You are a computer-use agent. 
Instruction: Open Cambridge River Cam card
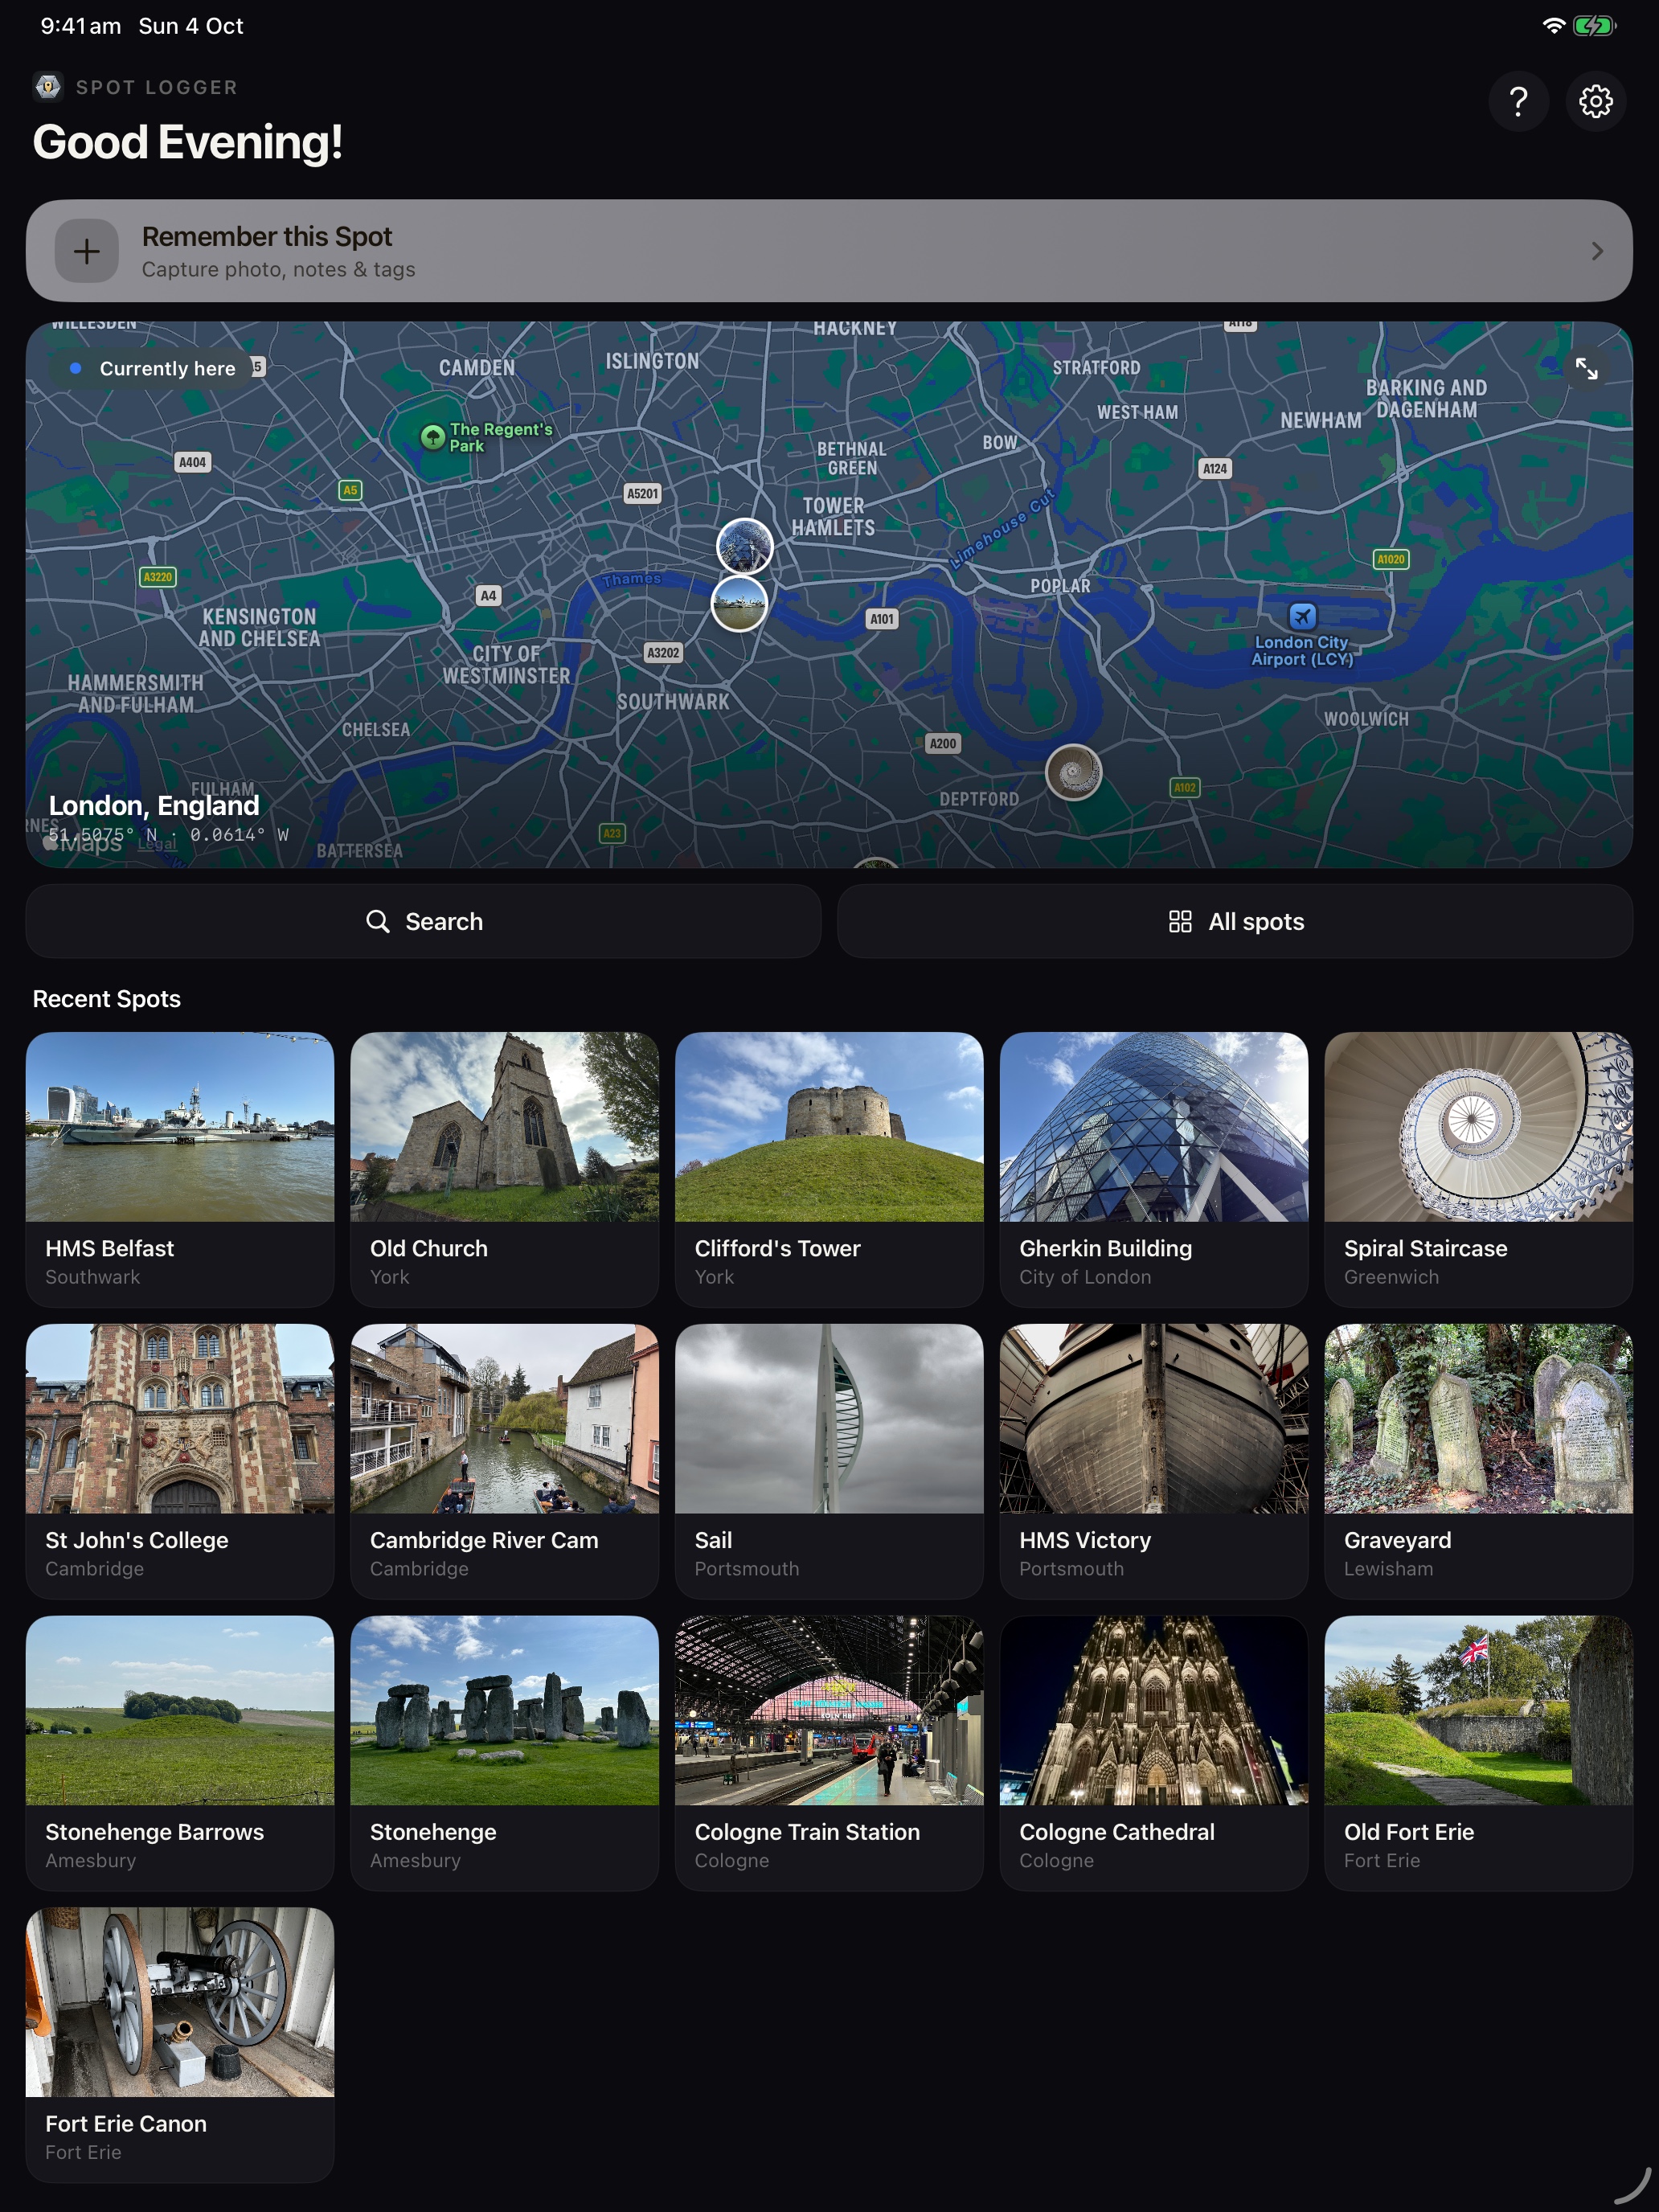point(505,1461)
